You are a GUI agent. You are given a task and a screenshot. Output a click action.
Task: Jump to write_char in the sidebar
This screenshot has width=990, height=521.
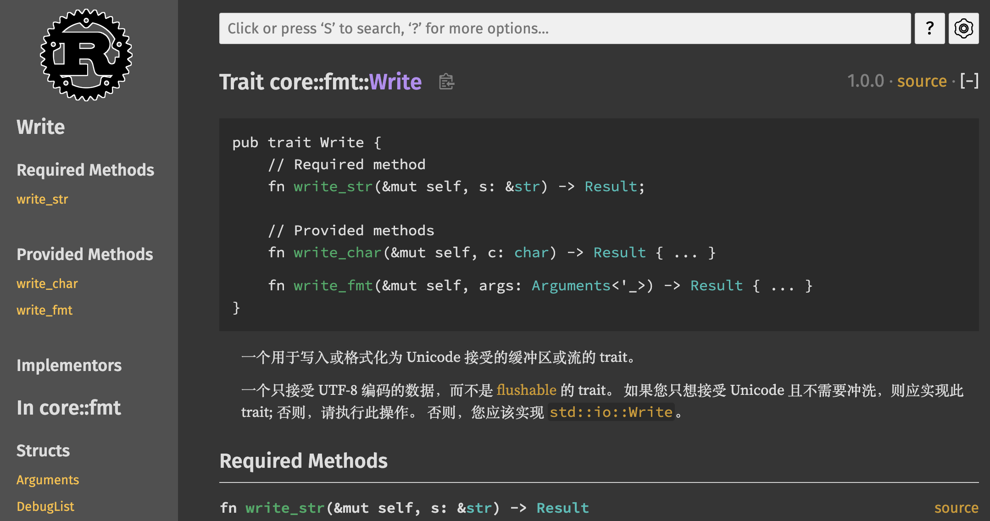pyautogui.click(x=47, y=283)
